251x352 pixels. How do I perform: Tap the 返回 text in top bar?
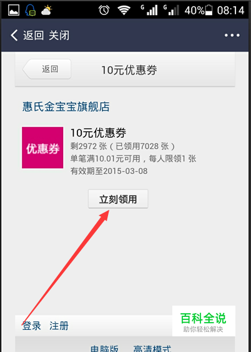(x=34, y=36)
